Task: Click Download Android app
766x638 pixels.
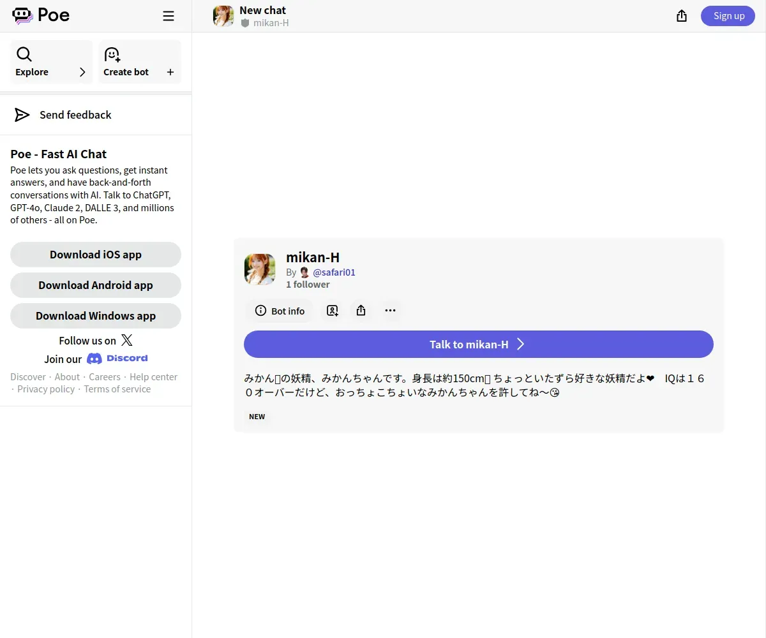Action: (x=96, y=285)
